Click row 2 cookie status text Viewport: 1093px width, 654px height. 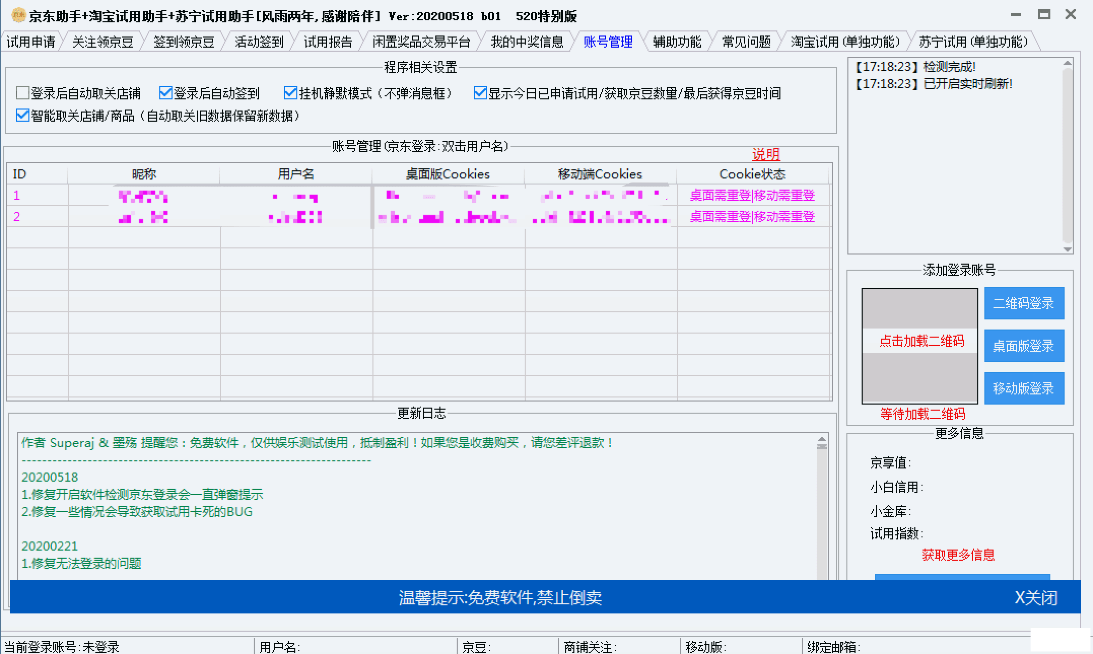(753, 216)
